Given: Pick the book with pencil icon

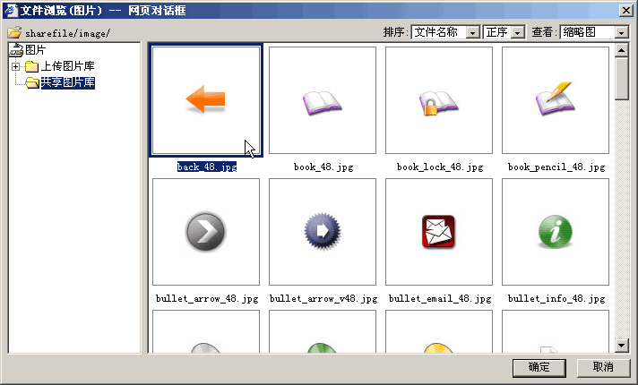Looking at the screenshot, I should pyautogui.click(x=555, y=100).
